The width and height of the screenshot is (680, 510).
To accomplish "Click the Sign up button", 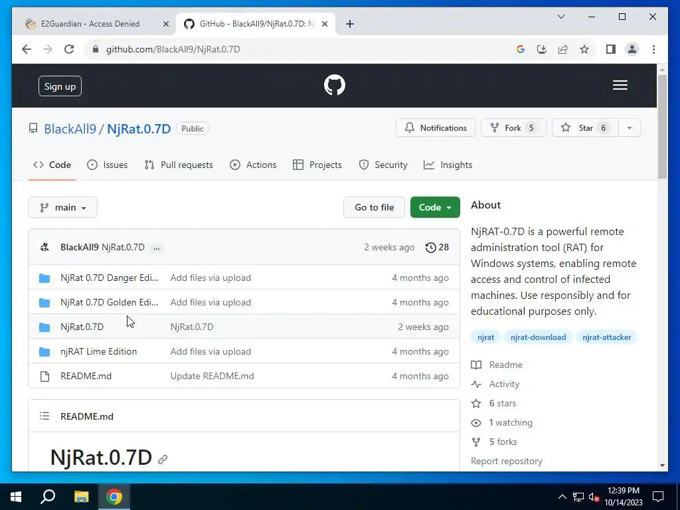I will click(60, 86).
